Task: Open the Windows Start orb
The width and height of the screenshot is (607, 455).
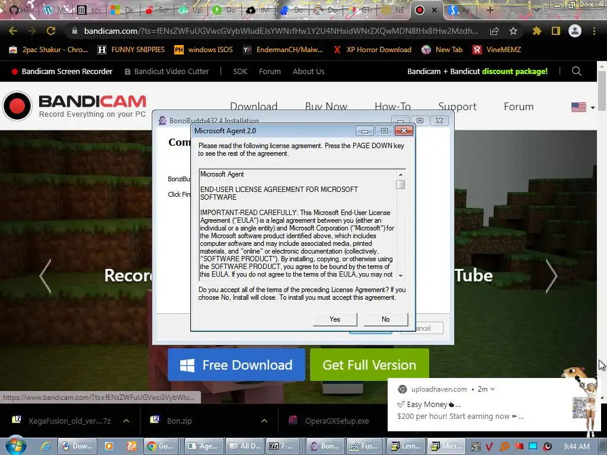Action: pyautogui.click(x=16, y=446)
